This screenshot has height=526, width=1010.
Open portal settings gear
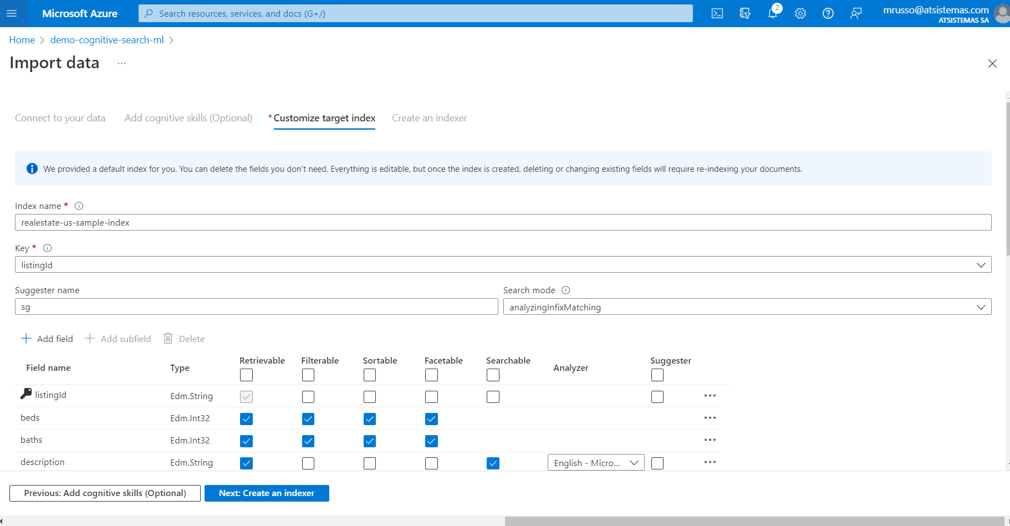800,13
